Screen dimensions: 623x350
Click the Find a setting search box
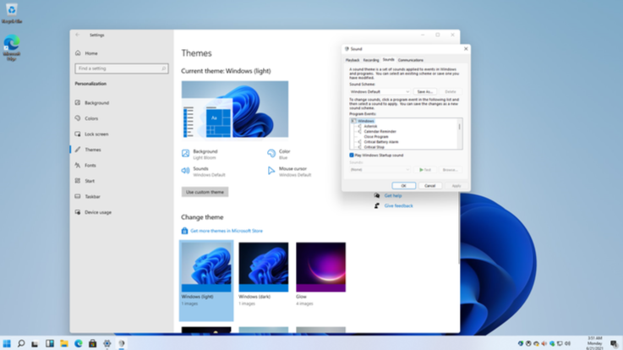tap(122, 68)
